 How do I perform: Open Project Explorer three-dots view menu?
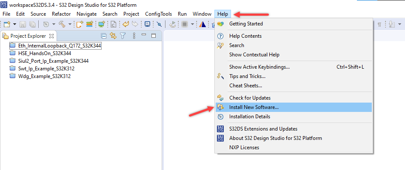coord(134,36)
